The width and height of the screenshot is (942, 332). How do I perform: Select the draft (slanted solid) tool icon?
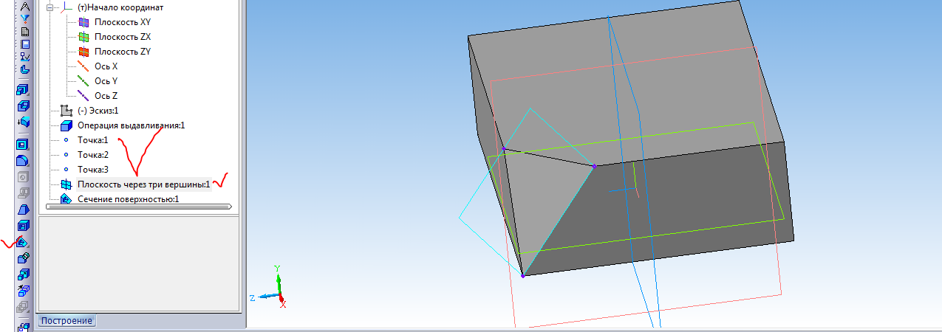[x=24, y=210]
